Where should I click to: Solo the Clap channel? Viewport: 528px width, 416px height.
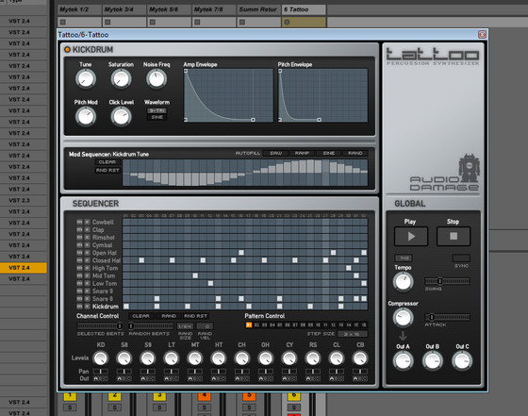click(x=87, y=230)
